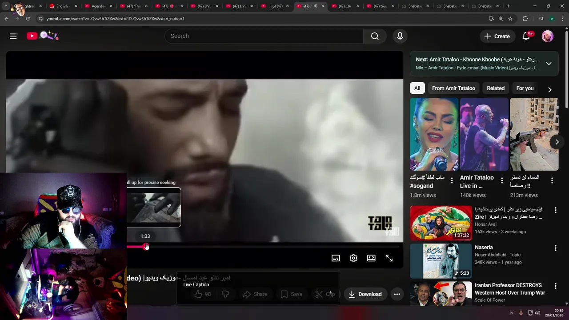This screenshot has width=569, height=320.
Task: Open Iranian Professor DESTROYS video title
Action: coord(510,289)
